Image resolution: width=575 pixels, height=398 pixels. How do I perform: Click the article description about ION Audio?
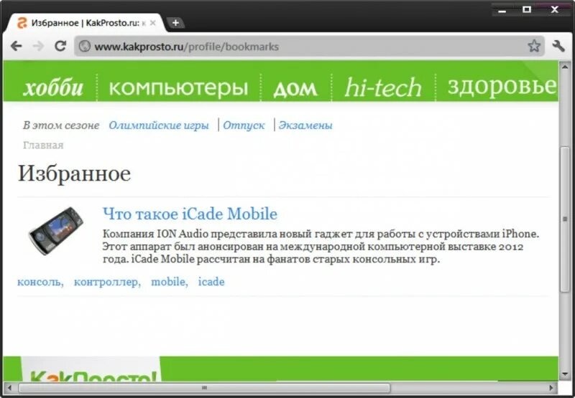click(x=321, y=247)
